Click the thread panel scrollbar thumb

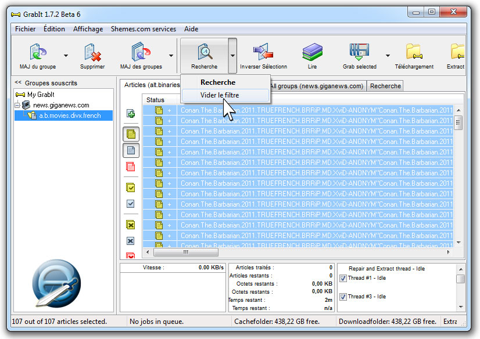click(x=461, y=279)
